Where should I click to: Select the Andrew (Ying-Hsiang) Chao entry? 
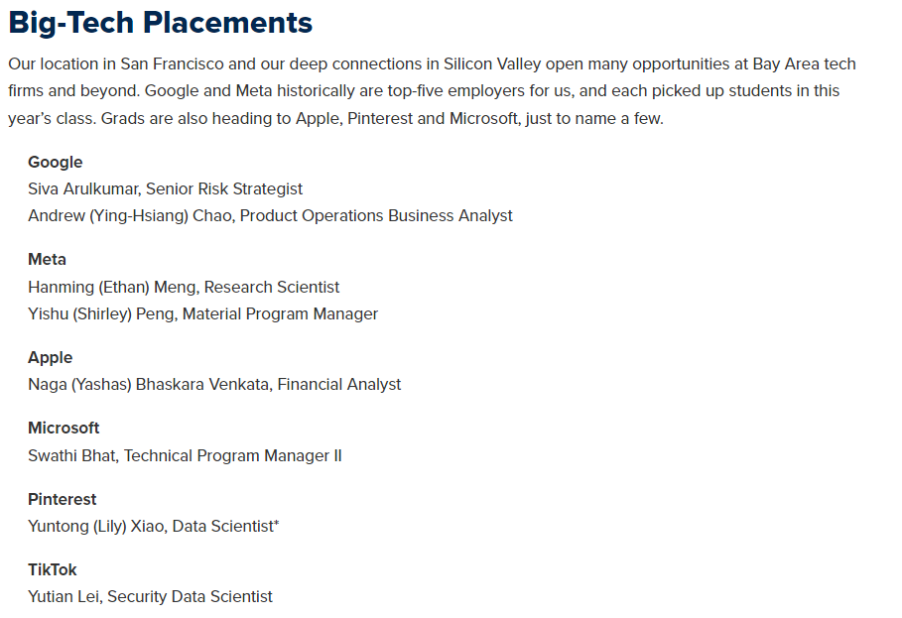tap(270, 215)
